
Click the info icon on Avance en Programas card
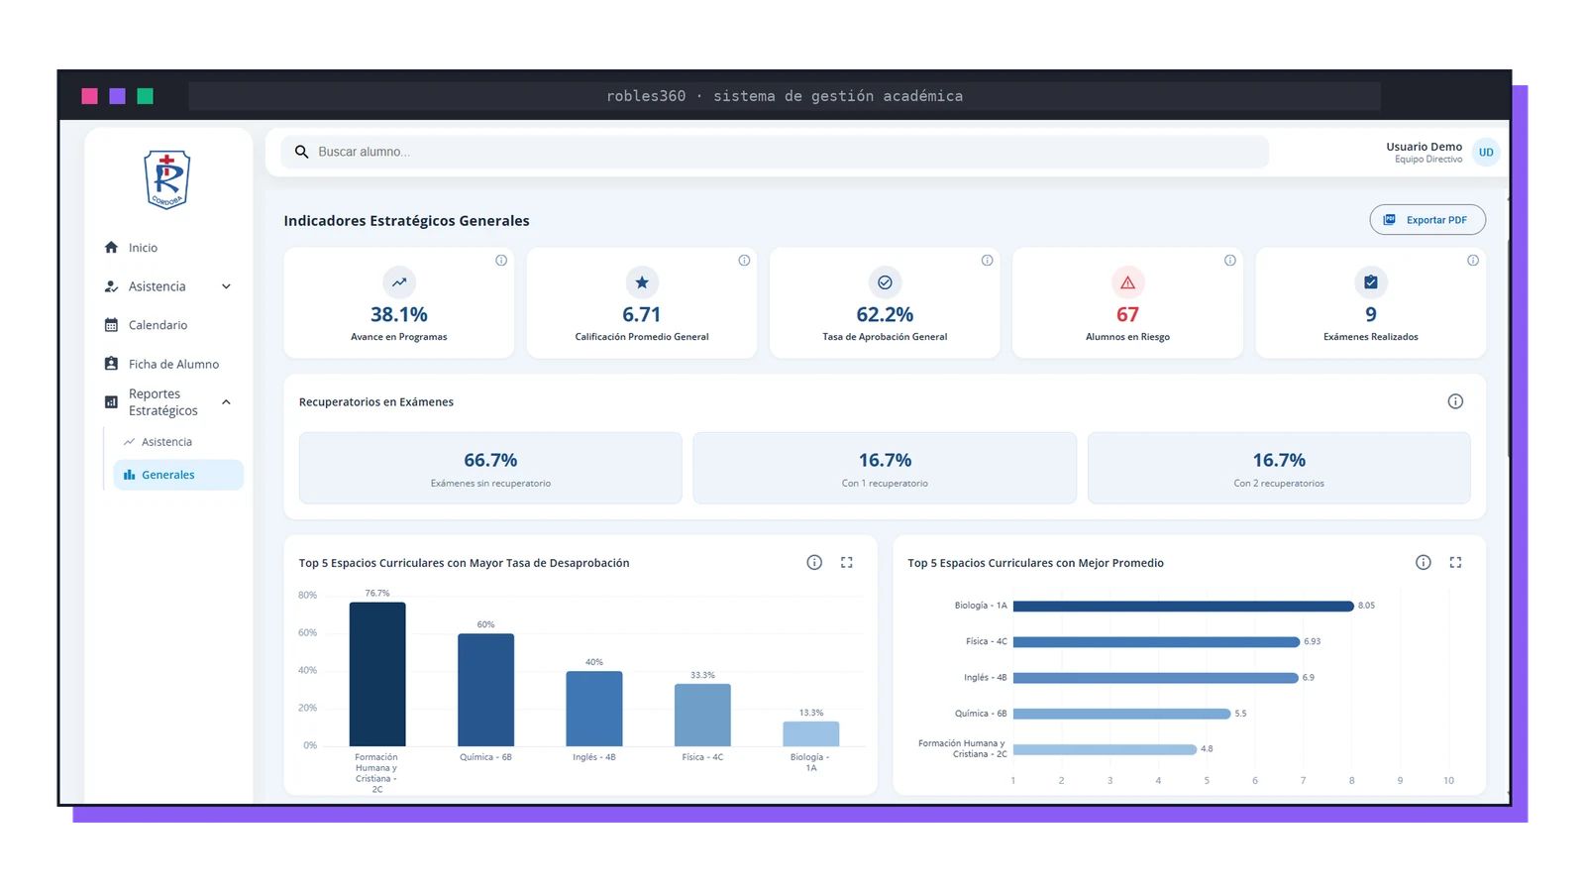click(x=501, y=261)
